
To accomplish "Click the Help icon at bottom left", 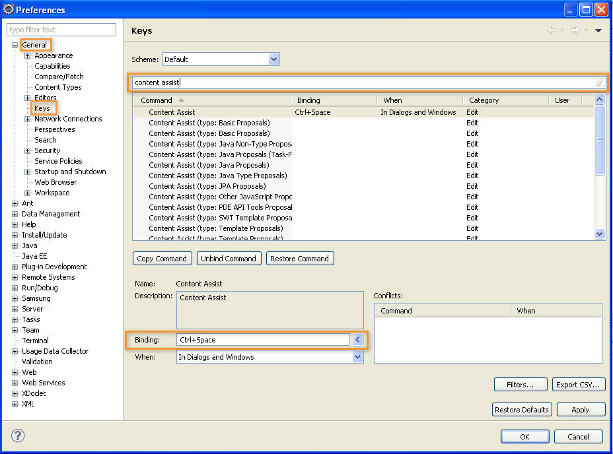I will [x=17, y=436].
